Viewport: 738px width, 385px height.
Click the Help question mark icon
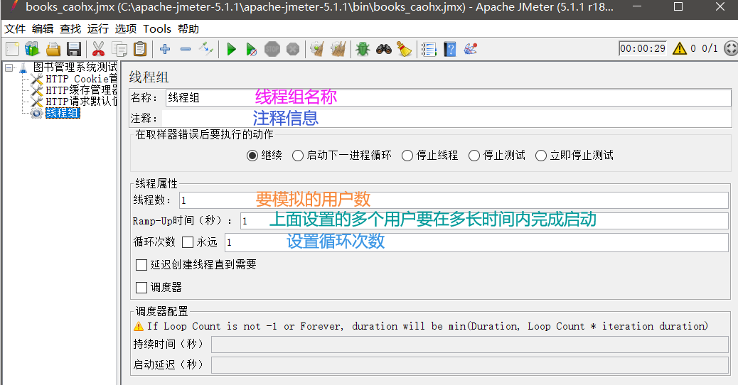(449, 49)
